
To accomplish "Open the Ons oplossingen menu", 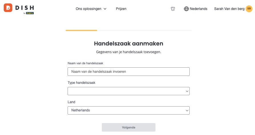I will pyautogui.click(x=91, y=9).
